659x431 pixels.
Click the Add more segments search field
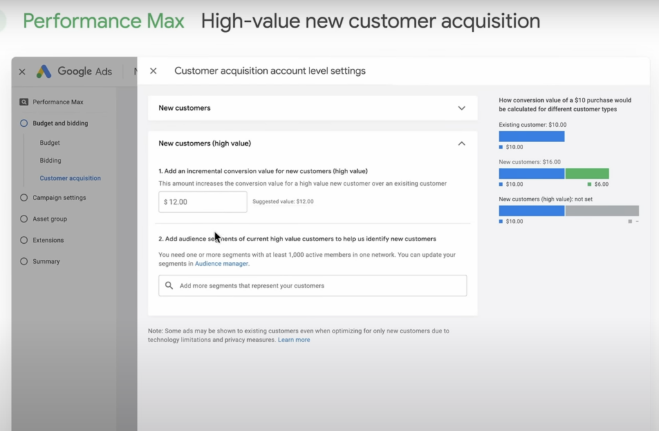click(313, 286)
